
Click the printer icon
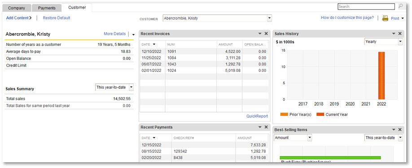[385, 18]
